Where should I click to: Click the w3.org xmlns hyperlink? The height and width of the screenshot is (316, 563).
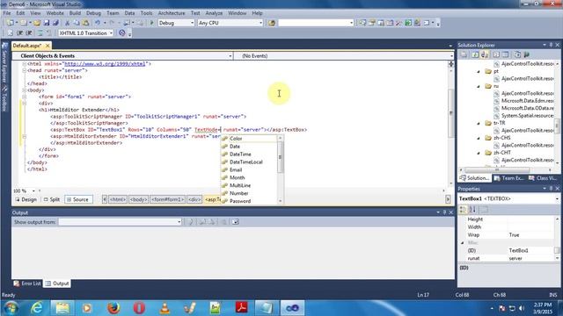click(105, 64)
